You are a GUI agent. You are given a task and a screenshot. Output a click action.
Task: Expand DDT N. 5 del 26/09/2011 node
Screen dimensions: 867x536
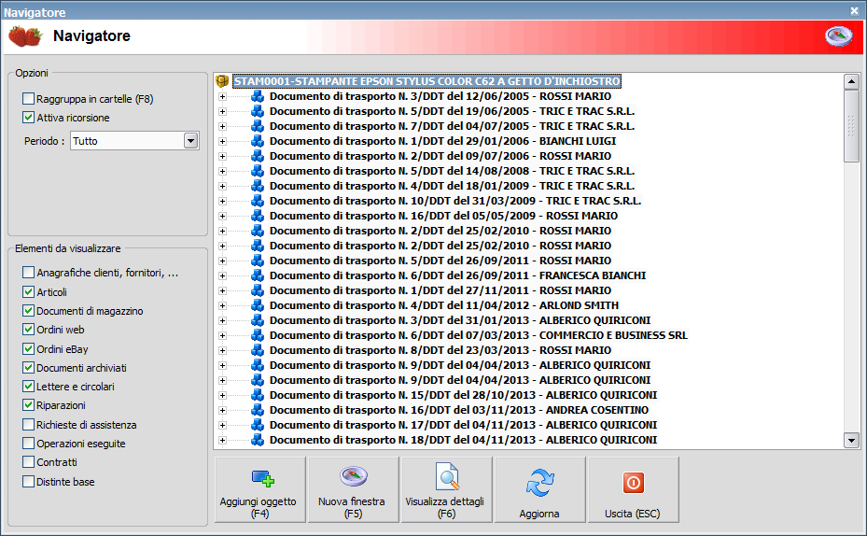click(222, 261)
